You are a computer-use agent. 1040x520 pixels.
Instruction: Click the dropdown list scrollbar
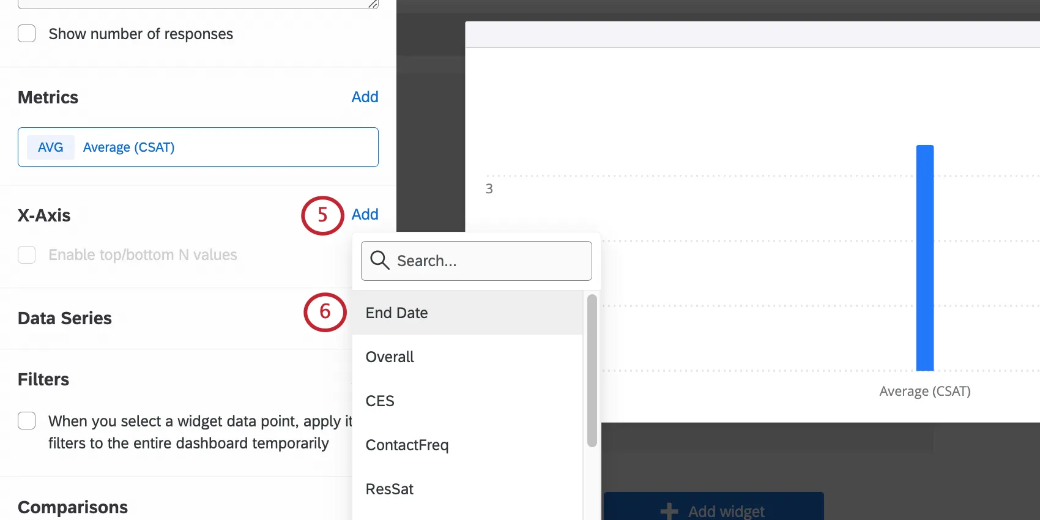coord(592,370)
